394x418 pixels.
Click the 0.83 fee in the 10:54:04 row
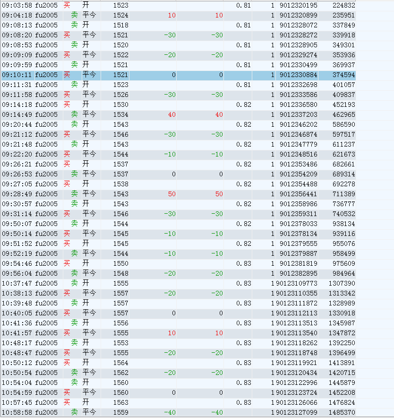click(x=243, y=383)
